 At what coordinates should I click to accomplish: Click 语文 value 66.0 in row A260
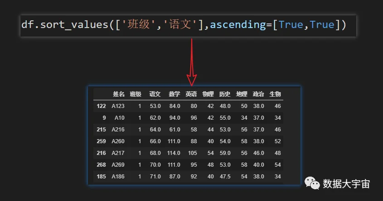click(155, 141)
